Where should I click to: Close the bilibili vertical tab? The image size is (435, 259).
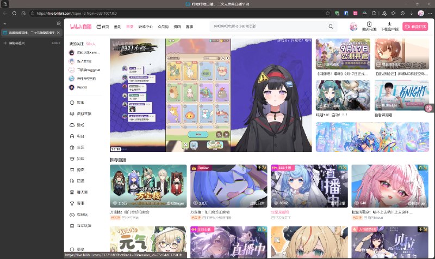tap(58, 33)
